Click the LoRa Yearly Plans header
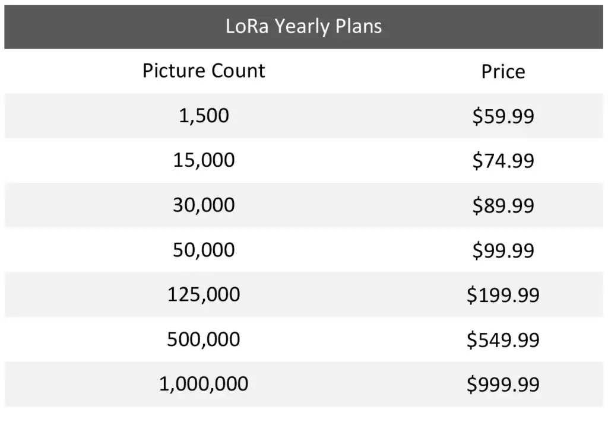Viewport: 608px width, 435px height. (303, 27)
